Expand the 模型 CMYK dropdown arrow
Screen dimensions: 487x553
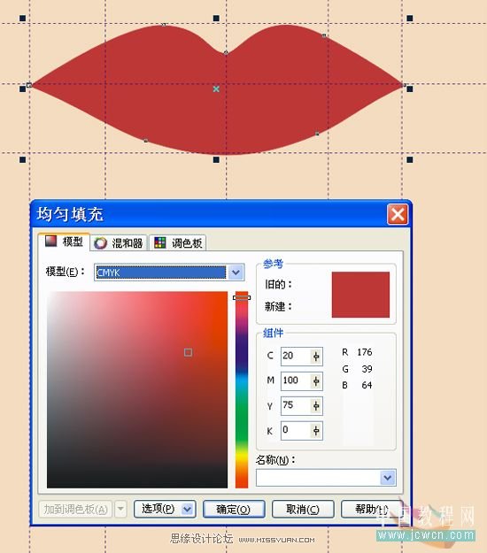click(236, 273)
